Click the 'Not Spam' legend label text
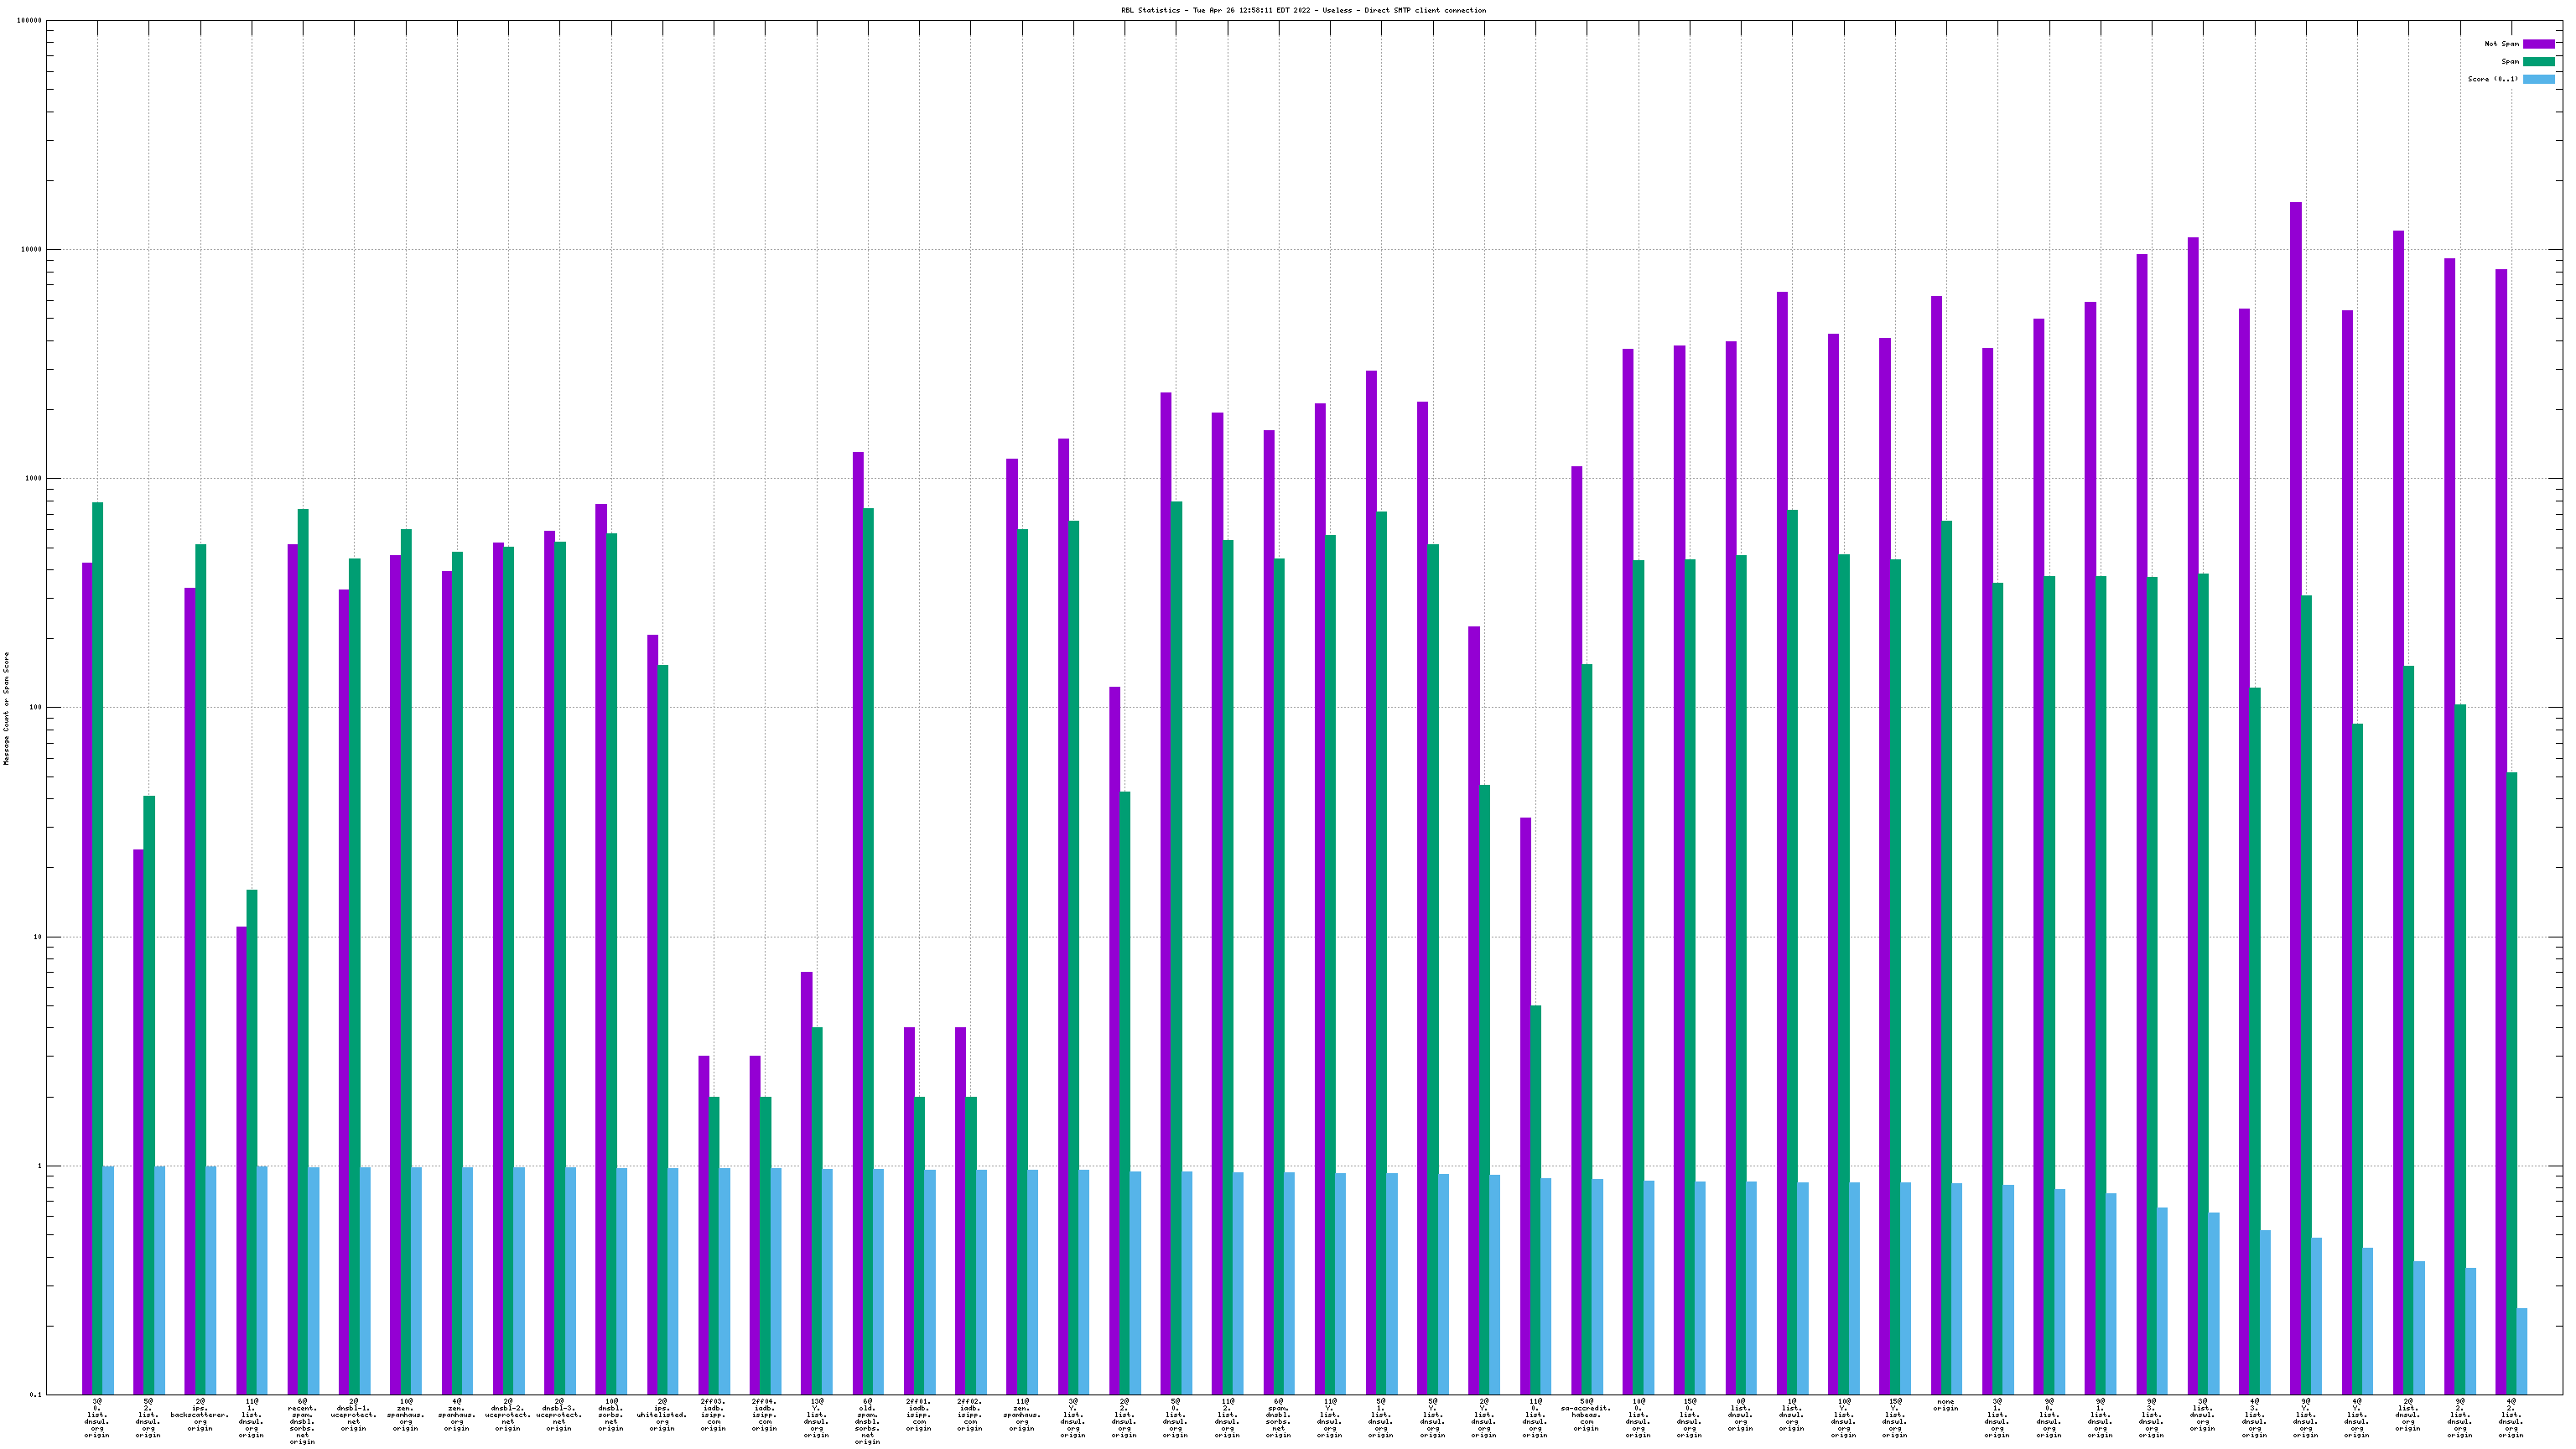Screen dimensions: 2576x1449 click(2501, 44)
